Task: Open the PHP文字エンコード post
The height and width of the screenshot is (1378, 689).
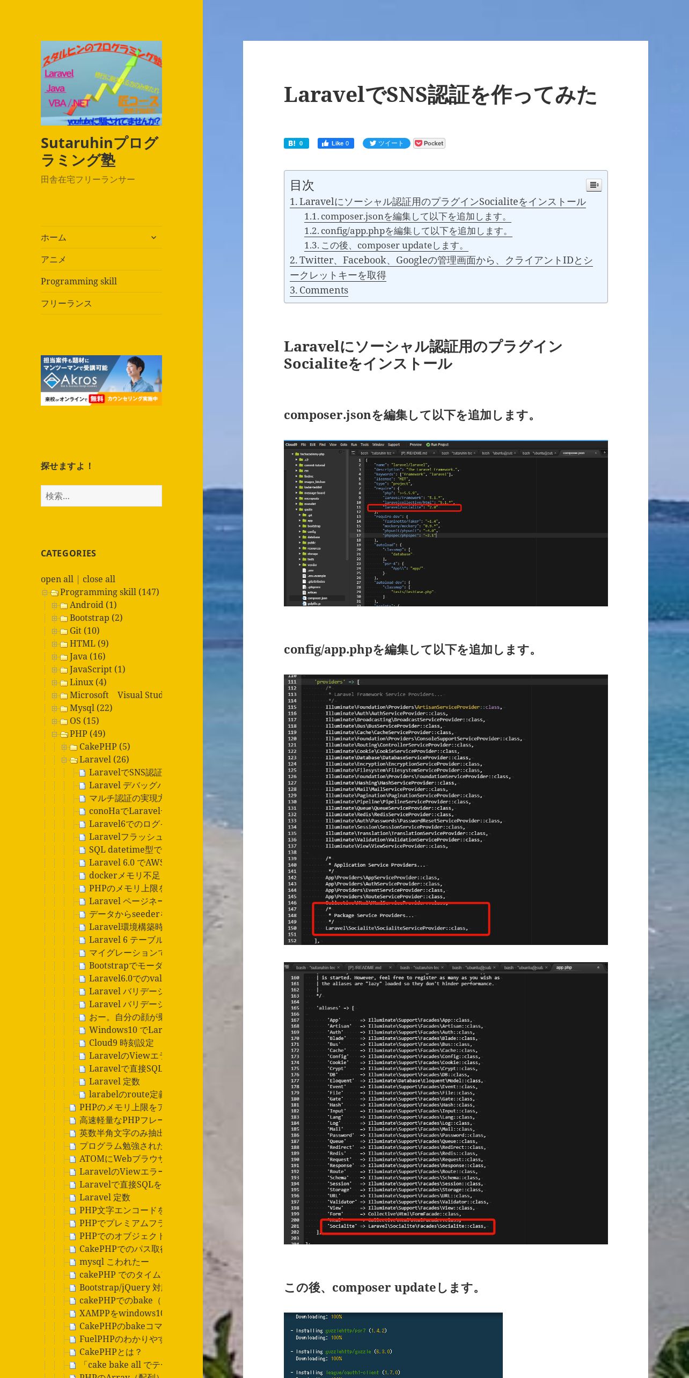Action: [120, 1211]
